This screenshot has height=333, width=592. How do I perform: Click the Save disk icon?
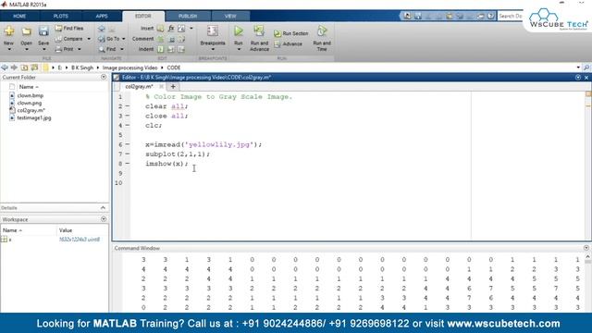(43, 31)
